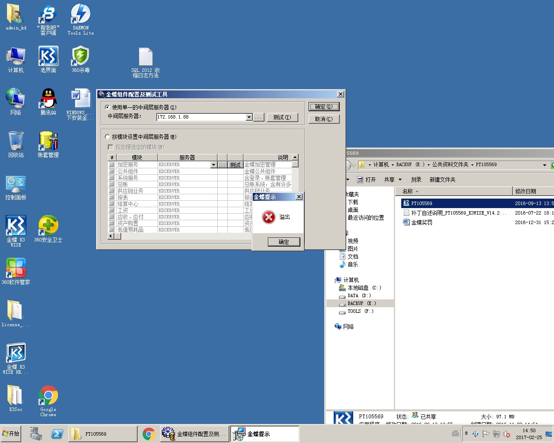Check the 公共组件 row checkbox

[112, 171]
